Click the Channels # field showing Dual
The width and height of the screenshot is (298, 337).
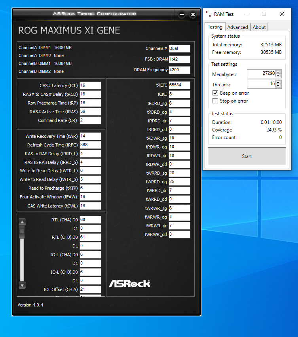point(179,49)
